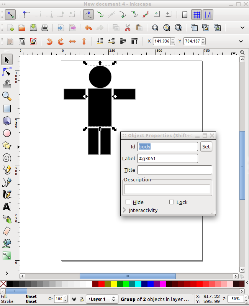Viewport: 249px width, 306px height.
Task: Click the empty Title field
Action: tap(175, 170)
